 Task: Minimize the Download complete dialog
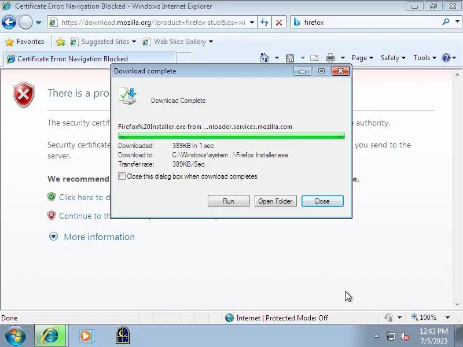[302, 71]
